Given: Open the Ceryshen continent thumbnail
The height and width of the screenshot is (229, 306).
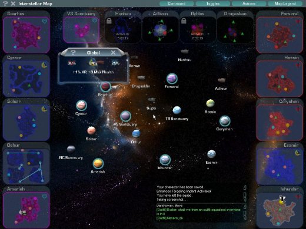Looking at the screenshot, I should [280, 123].
